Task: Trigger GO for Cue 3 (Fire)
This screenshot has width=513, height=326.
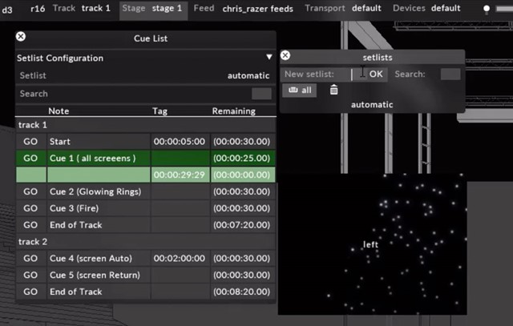Action: [x=30, y=208]
